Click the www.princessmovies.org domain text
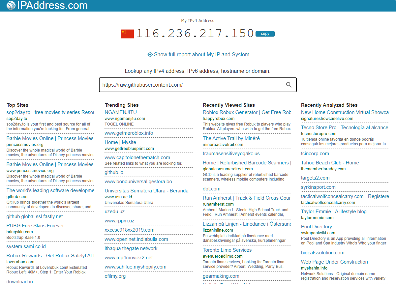Viewport: 396px width, 284px height. click(30, 171)
